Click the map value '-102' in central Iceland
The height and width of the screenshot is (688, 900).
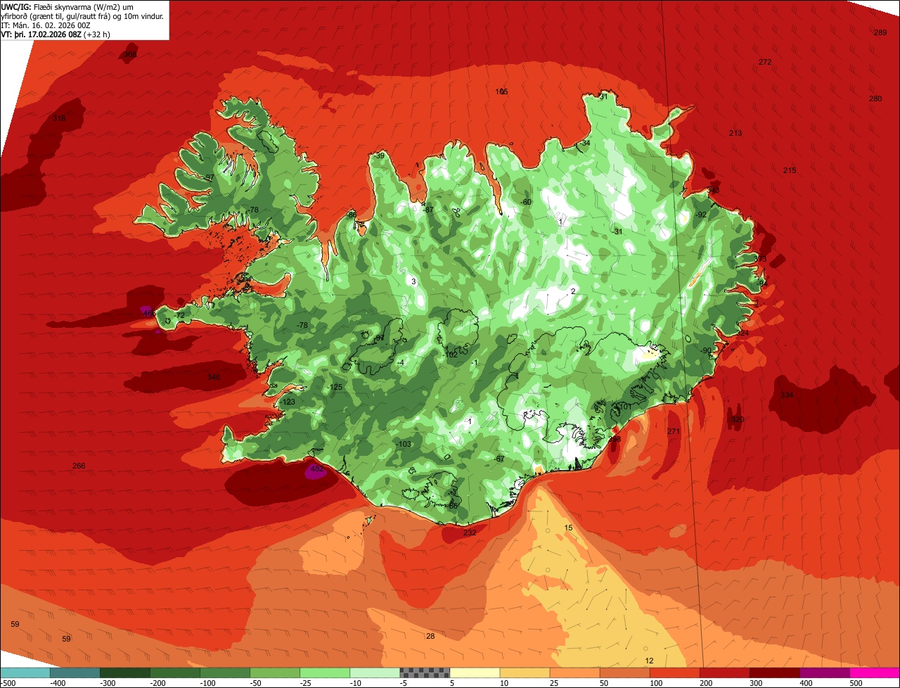click(x=451, y=355)
